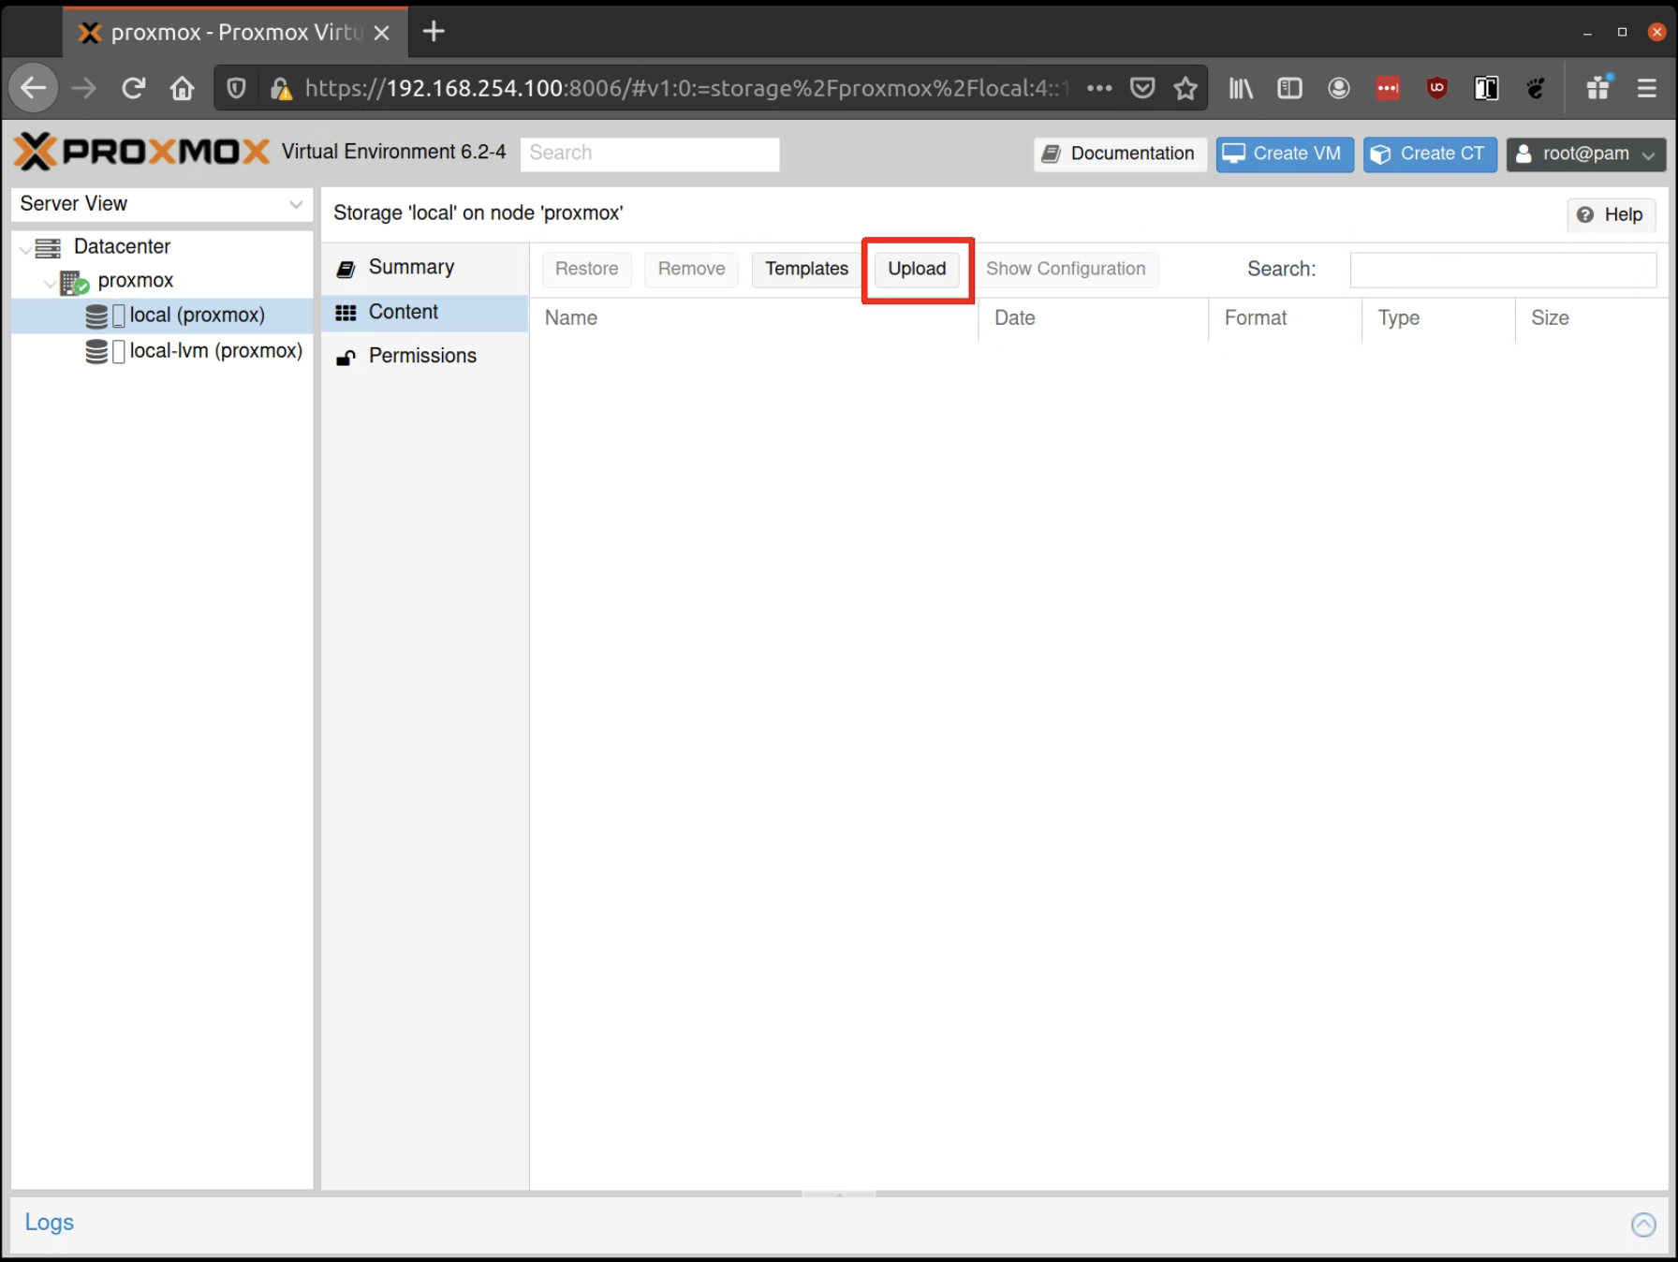1678x1262 pixels.
Task: Click Create CT in the top toolbar
Action: pyautogui.click(x=1430, y=154)
